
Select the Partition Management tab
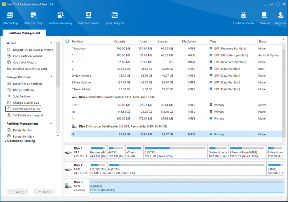click(24, 33)
